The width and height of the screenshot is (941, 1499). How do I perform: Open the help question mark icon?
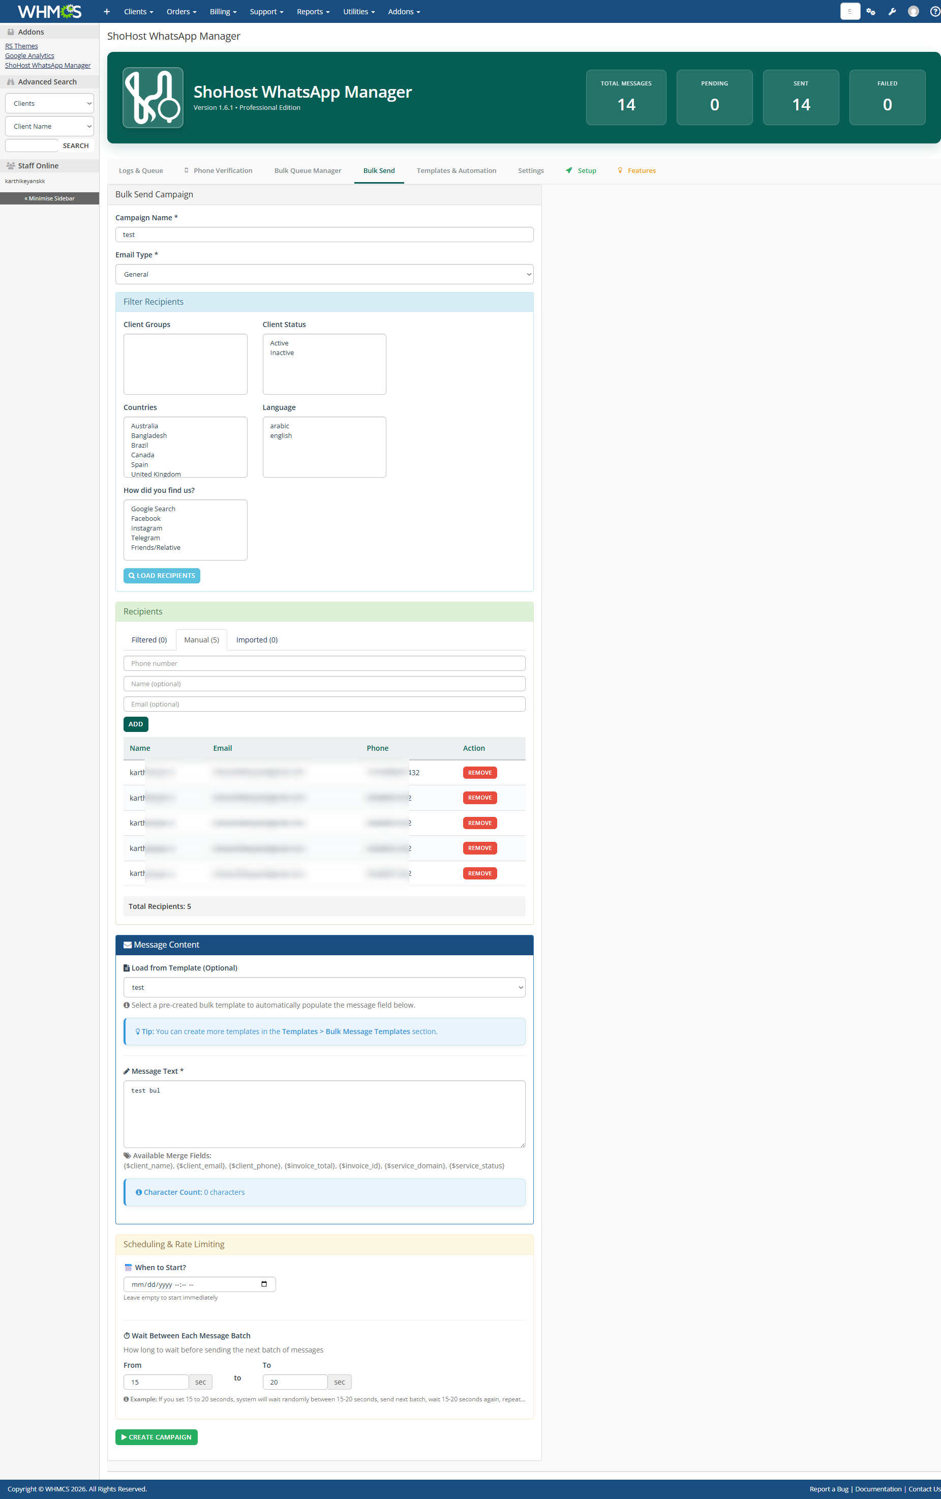coord(934,12)
